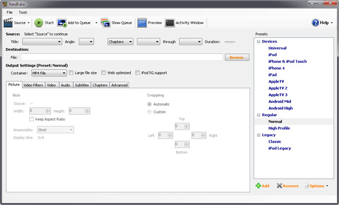This screenshot has width=339, height=205.
Task: Select the Android High preset
Action: 281,108
